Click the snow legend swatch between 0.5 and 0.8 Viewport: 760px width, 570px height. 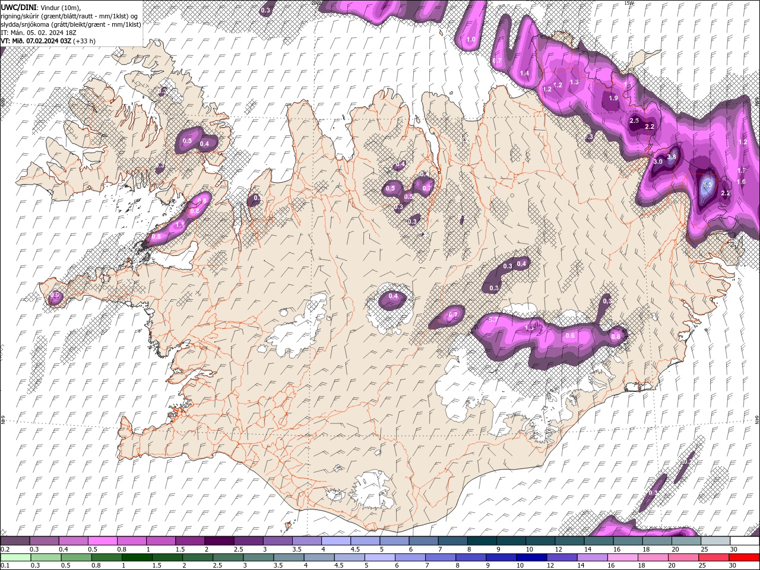click(102, 541)
